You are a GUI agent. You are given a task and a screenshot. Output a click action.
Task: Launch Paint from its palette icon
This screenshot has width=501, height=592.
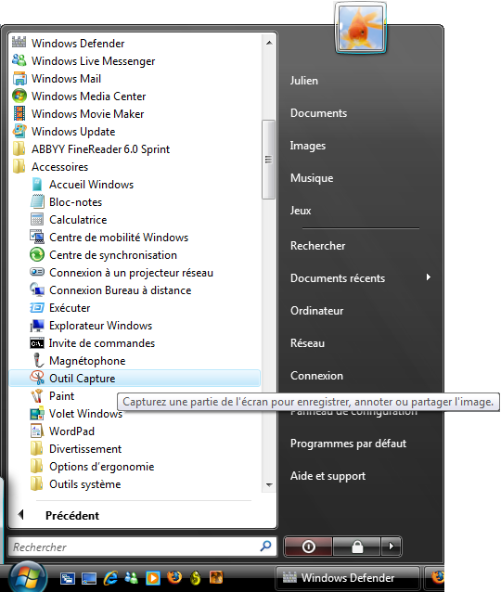coord(37,395)
